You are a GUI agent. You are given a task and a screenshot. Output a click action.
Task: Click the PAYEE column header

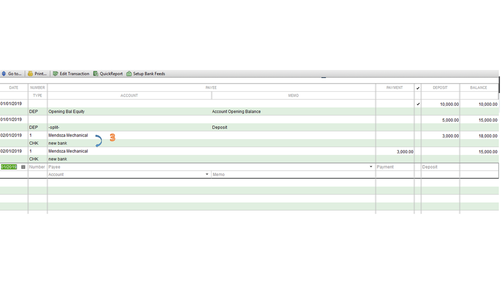211,88
